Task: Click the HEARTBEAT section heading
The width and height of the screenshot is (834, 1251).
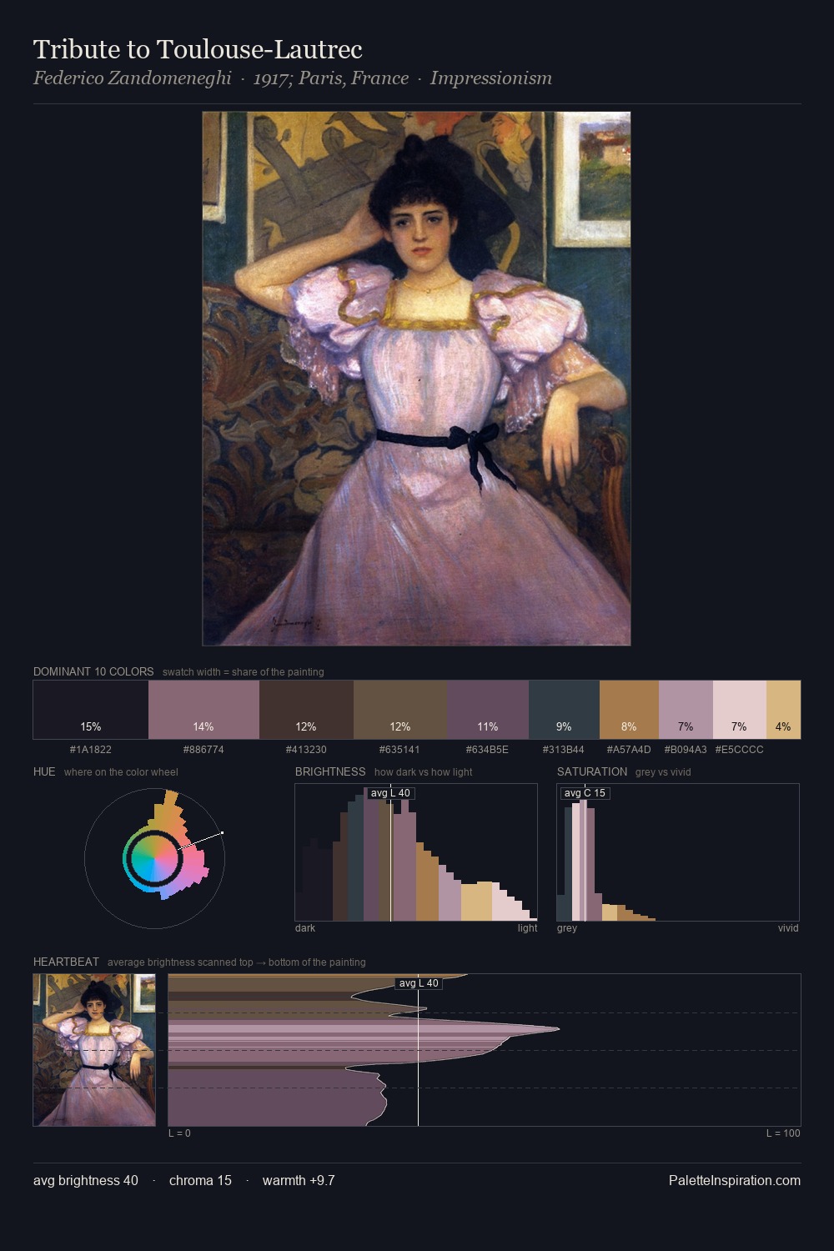Action: 66,962
